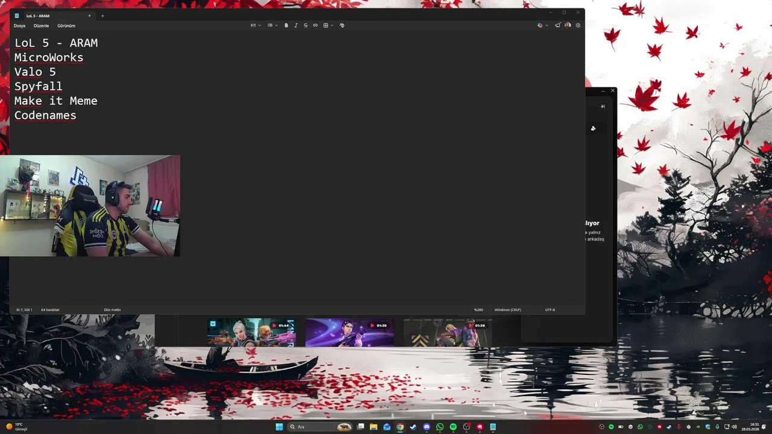Viewport: 772px width, 434px height.
Task: Click the Windows Security tray icon
Action: (x=707, y=427)
